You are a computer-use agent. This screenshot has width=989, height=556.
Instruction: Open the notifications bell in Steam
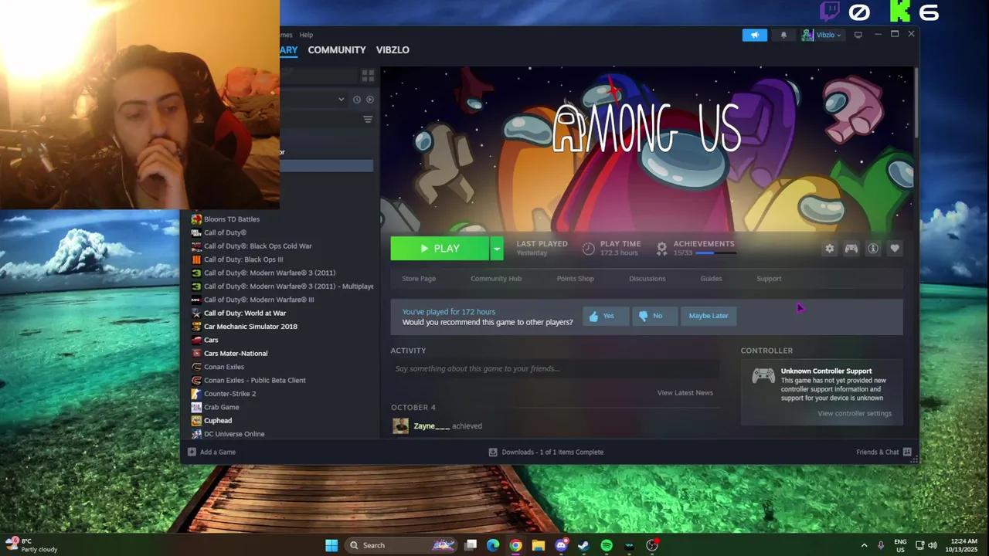[x=783, y=35]
